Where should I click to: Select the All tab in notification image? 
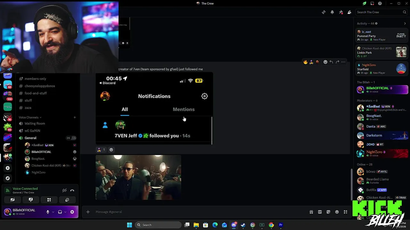point(125,109)
